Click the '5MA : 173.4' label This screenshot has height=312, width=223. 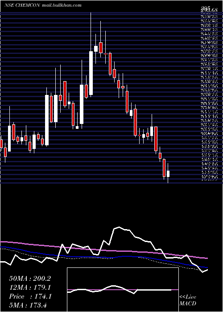[28, 305]
